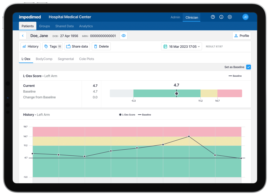
Task: Toggle patient details visibility eye icon
Action: 123,36
